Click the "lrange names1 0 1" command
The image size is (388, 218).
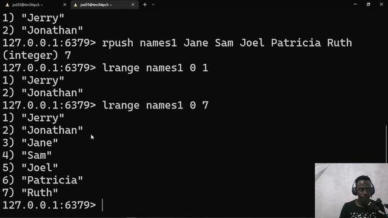(x=155, y=68)
